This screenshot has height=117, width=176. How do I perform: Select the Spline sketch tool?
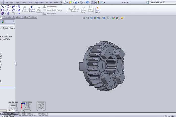pos(14,6)
